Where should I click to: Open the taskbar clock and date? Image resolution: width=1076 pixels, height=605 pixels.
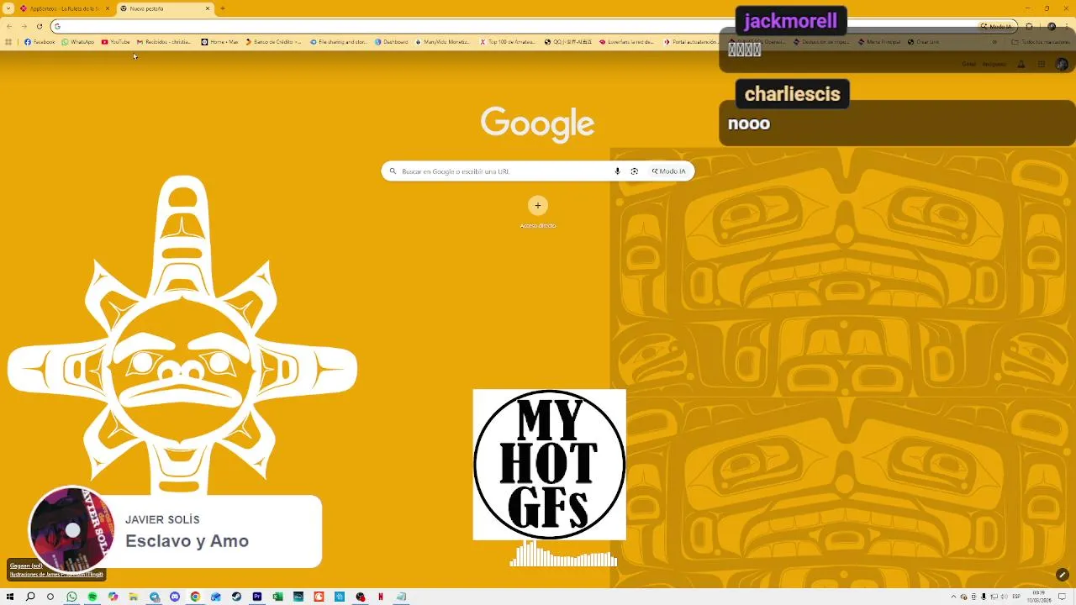tap(1039, 597)
